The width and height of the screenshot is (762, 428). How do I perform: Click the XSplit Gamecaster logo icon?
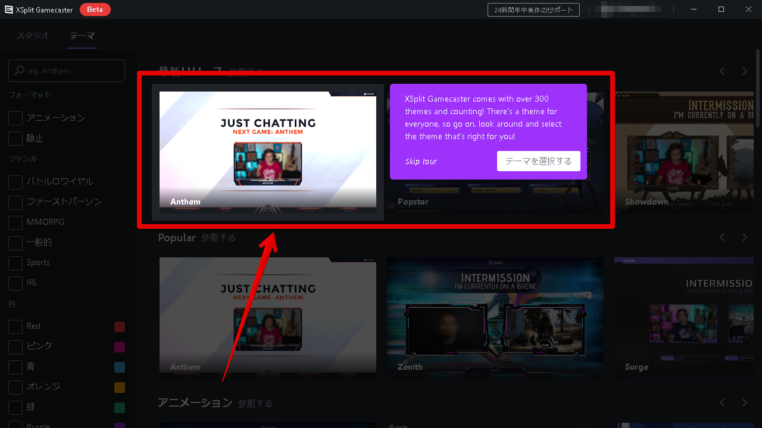[x=9, y=10]
